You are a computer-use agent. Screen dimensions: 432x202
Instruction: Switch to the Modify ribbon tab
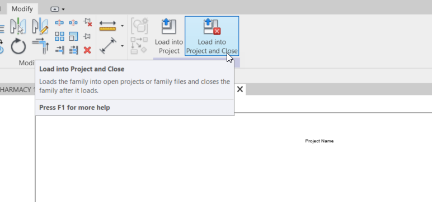click(x=22, y=9)
